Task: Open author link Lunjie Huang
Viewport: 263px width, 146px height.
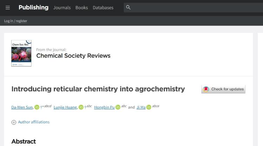Action: [65, 107]
